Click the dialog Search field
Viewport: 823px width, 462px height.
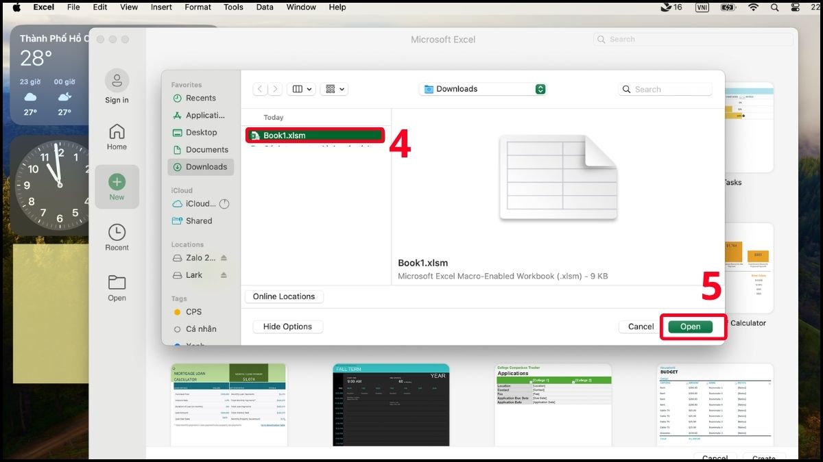coord(665,89)
